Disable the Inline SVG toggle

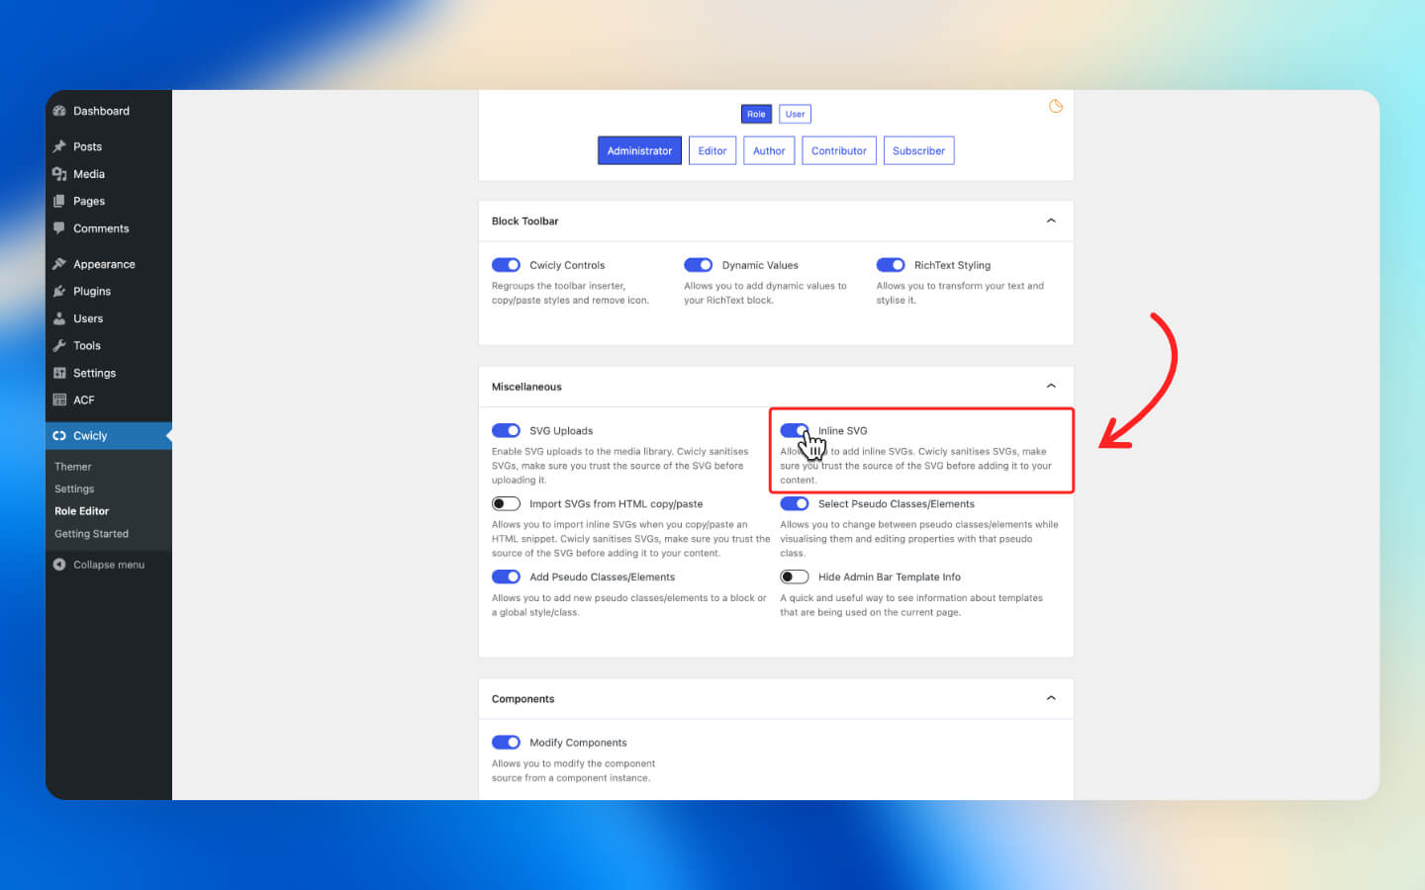(x=794, y=430)
